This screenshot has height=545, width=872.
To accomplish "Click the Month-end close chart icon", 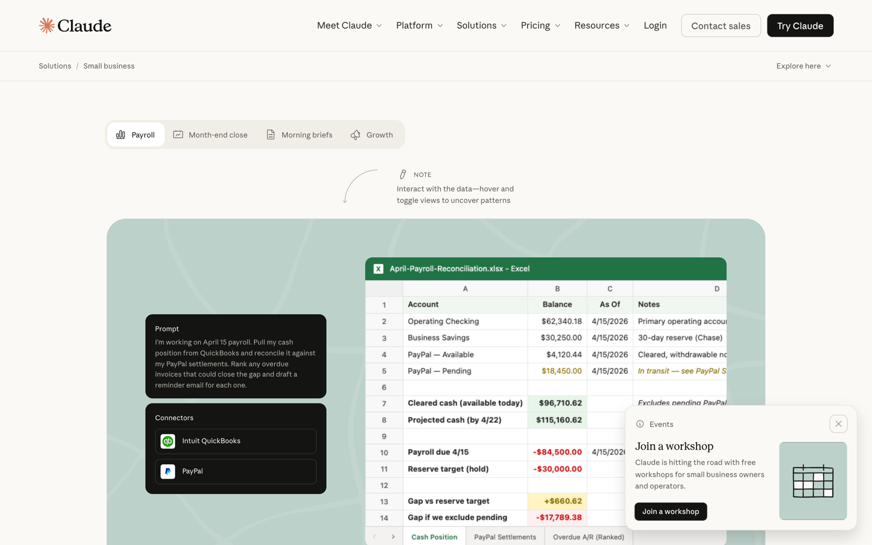I will (x=178, y=135).
